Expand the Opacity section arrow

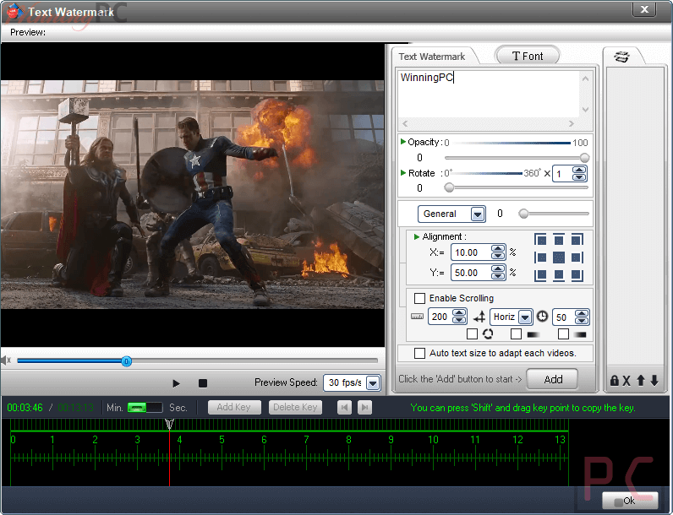click(403, 141)
